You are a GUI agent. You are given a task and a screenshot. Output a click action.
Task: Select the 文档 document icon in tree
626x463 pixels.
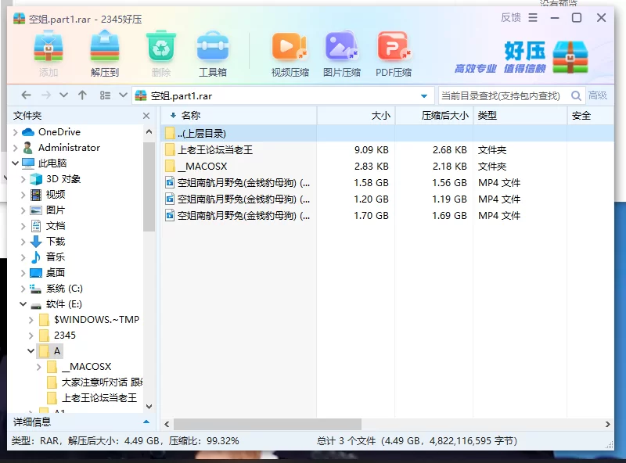36,226
